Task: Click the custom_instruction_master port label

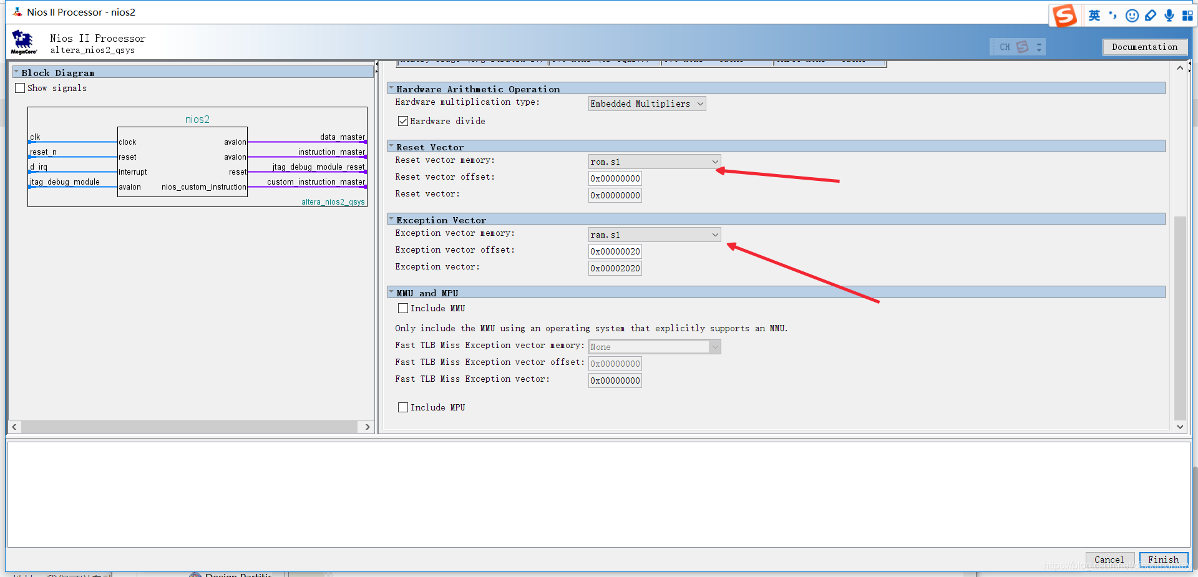Action: (x=316, y=182)
